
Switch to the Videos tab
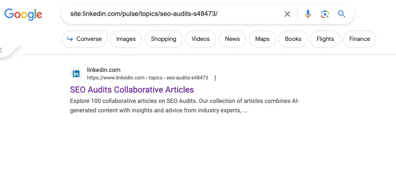click(x=201, y=39)
